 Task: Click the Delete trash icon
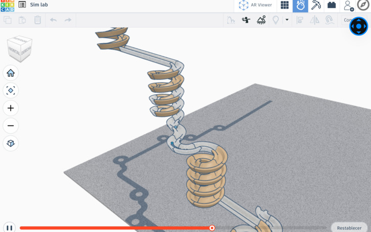[38, 20]
